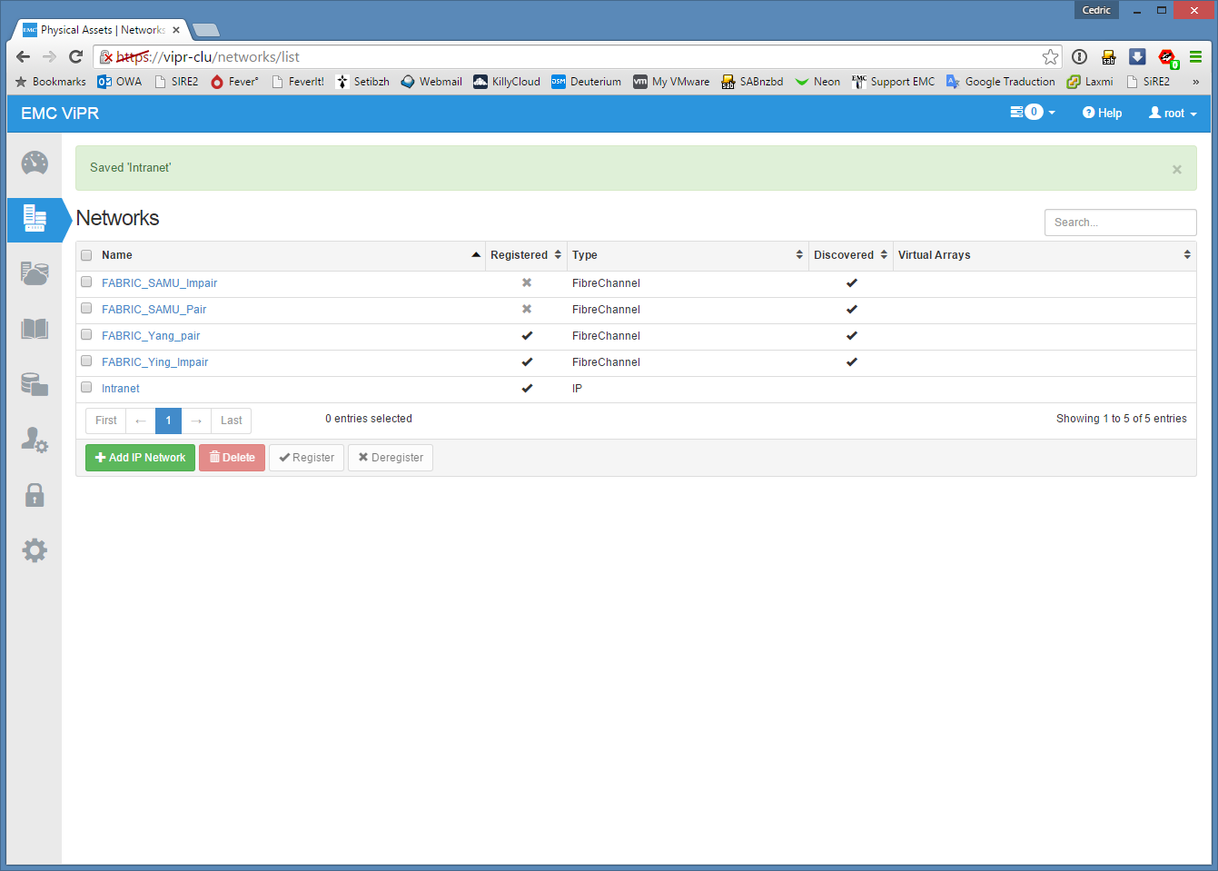Bookmark this page with the star icon
The width and height of the screenshot is (1218, 871).
[x=1050, y=57]
